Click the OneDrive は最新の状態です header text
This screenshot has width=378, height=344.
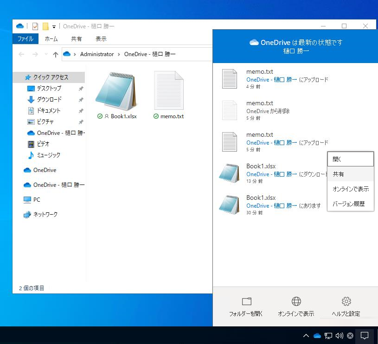[x=301, y=43]
